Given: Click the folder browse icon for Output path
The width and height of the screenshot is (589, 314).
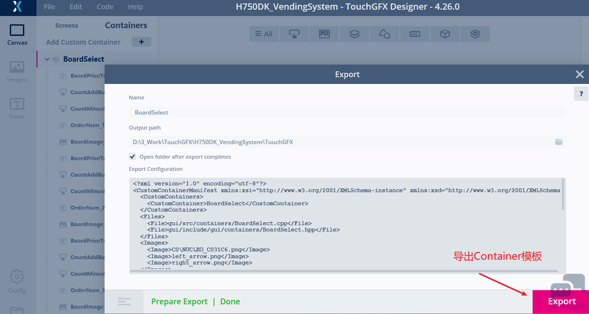Looking at the screenshot, I should 558,142.
